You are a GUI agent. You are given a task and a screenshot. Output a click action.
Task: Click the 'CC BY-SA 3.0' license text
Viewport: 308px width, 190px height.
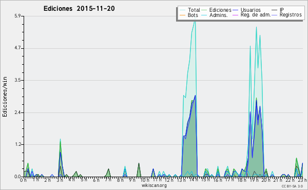click(x=292, y=186)
